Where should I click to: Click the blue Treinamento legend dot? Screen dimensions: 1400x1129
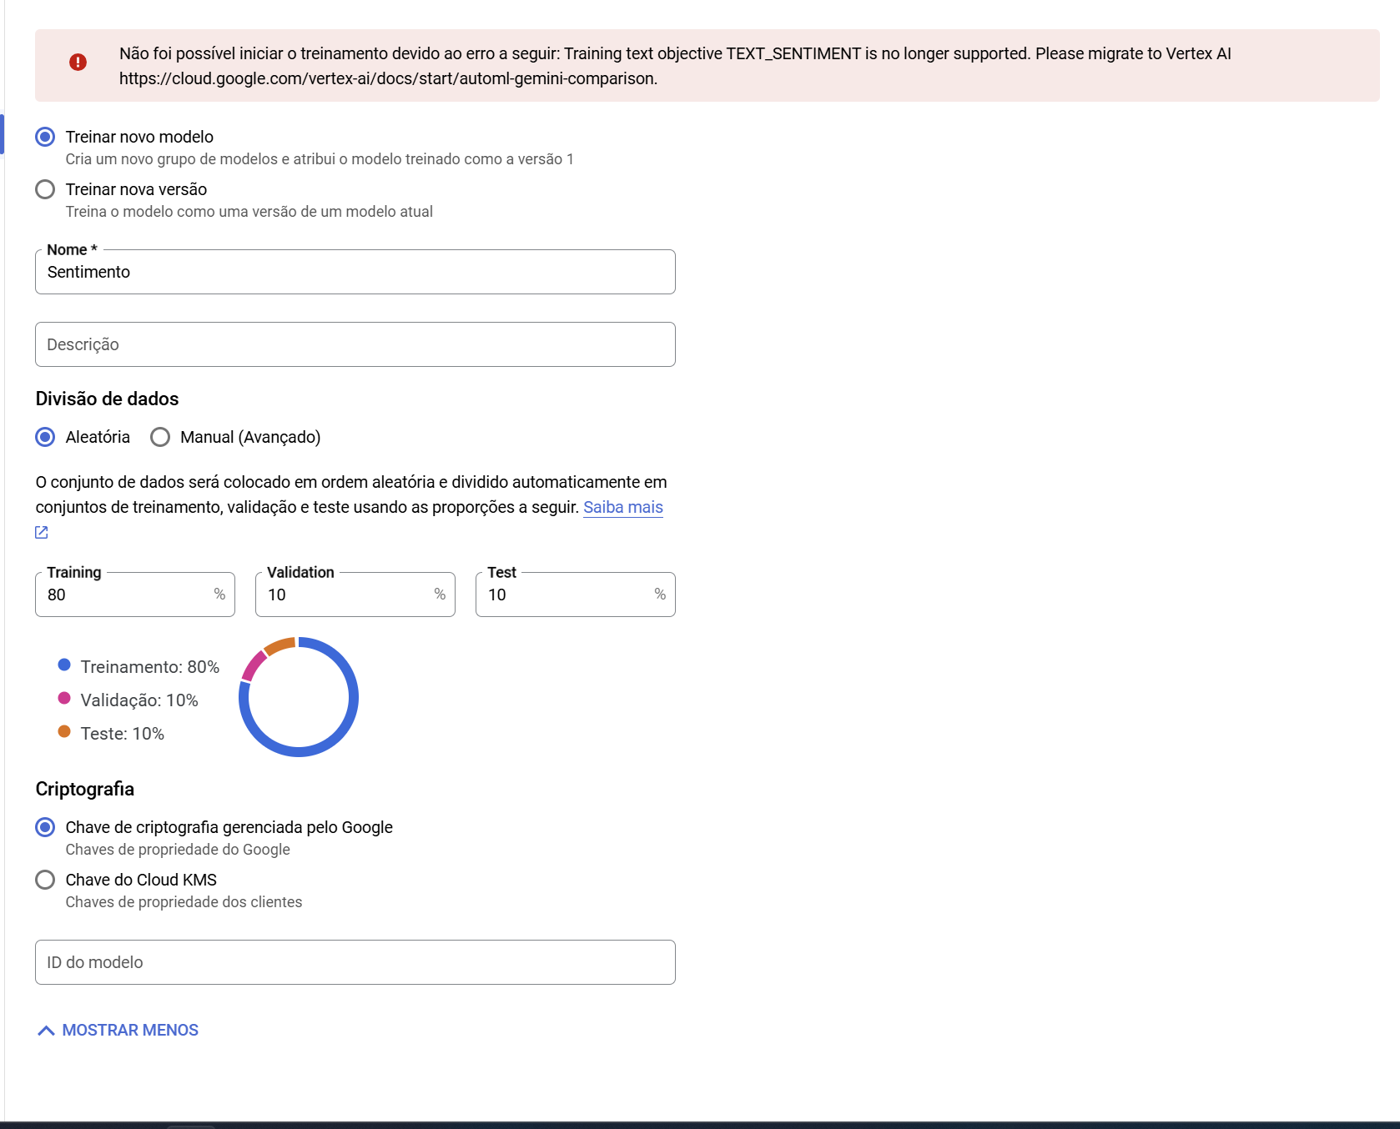tap(64, 665)
